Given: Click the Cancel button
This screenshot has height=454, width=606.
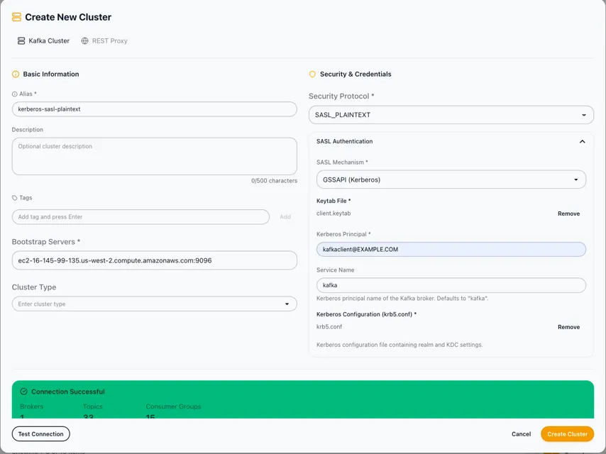Looking at the screenshot, I should (521, 434).
